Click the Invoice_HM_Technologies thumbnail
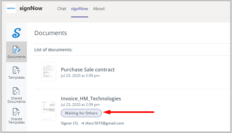Image resolution: width=232 pixels, height=133 pixels. tap(49, 111)
